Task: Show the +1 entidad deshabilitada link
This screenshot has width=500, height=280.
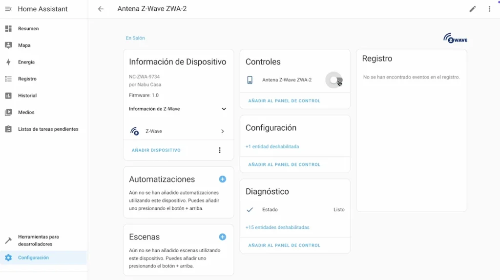Action: pyautogui.click(x=272, y=146)
